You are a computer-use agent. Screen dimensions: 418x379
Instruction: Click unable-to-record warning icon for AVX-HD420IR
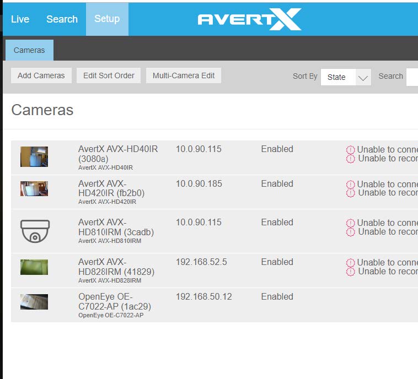coord(350,193)
